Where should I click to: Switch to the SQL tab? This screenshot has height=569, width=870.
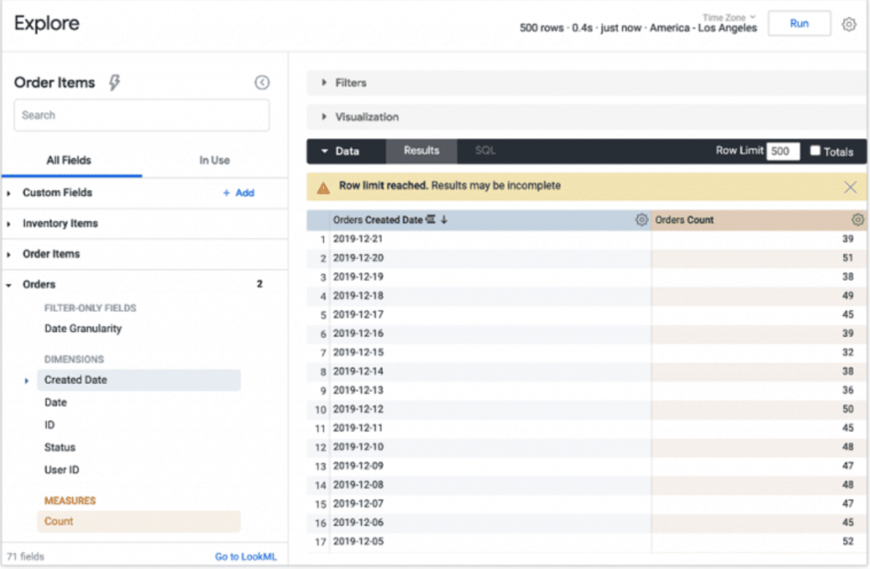485,151
